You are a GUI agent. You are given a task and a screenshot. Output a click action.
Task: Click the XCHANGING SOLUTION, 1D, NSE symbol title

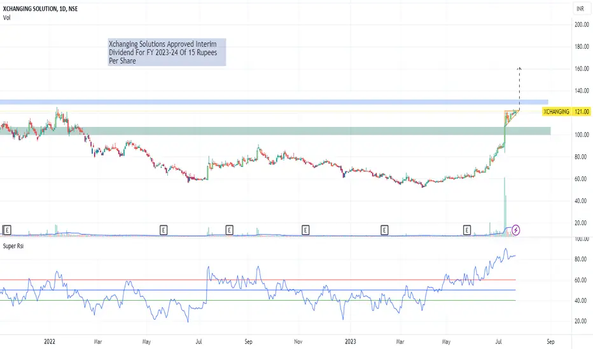point(40,9)
